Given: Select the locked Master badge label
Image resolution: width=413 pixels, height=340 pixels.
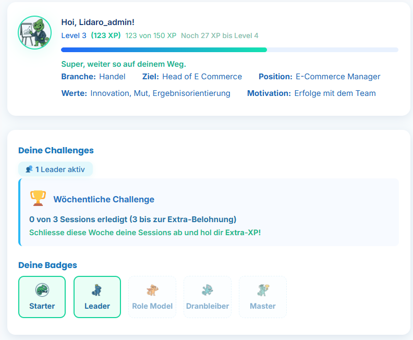Looking at the screenshot, I should [x=263, y=306].
